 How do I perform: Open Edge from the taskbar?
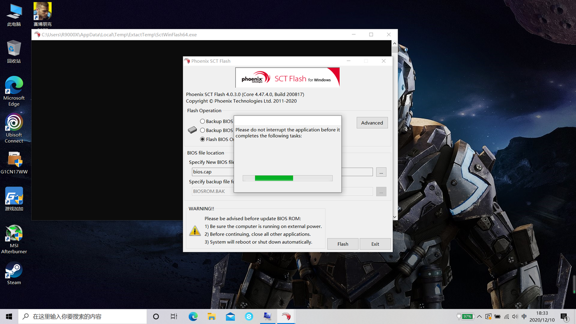[x=193, y=316]
